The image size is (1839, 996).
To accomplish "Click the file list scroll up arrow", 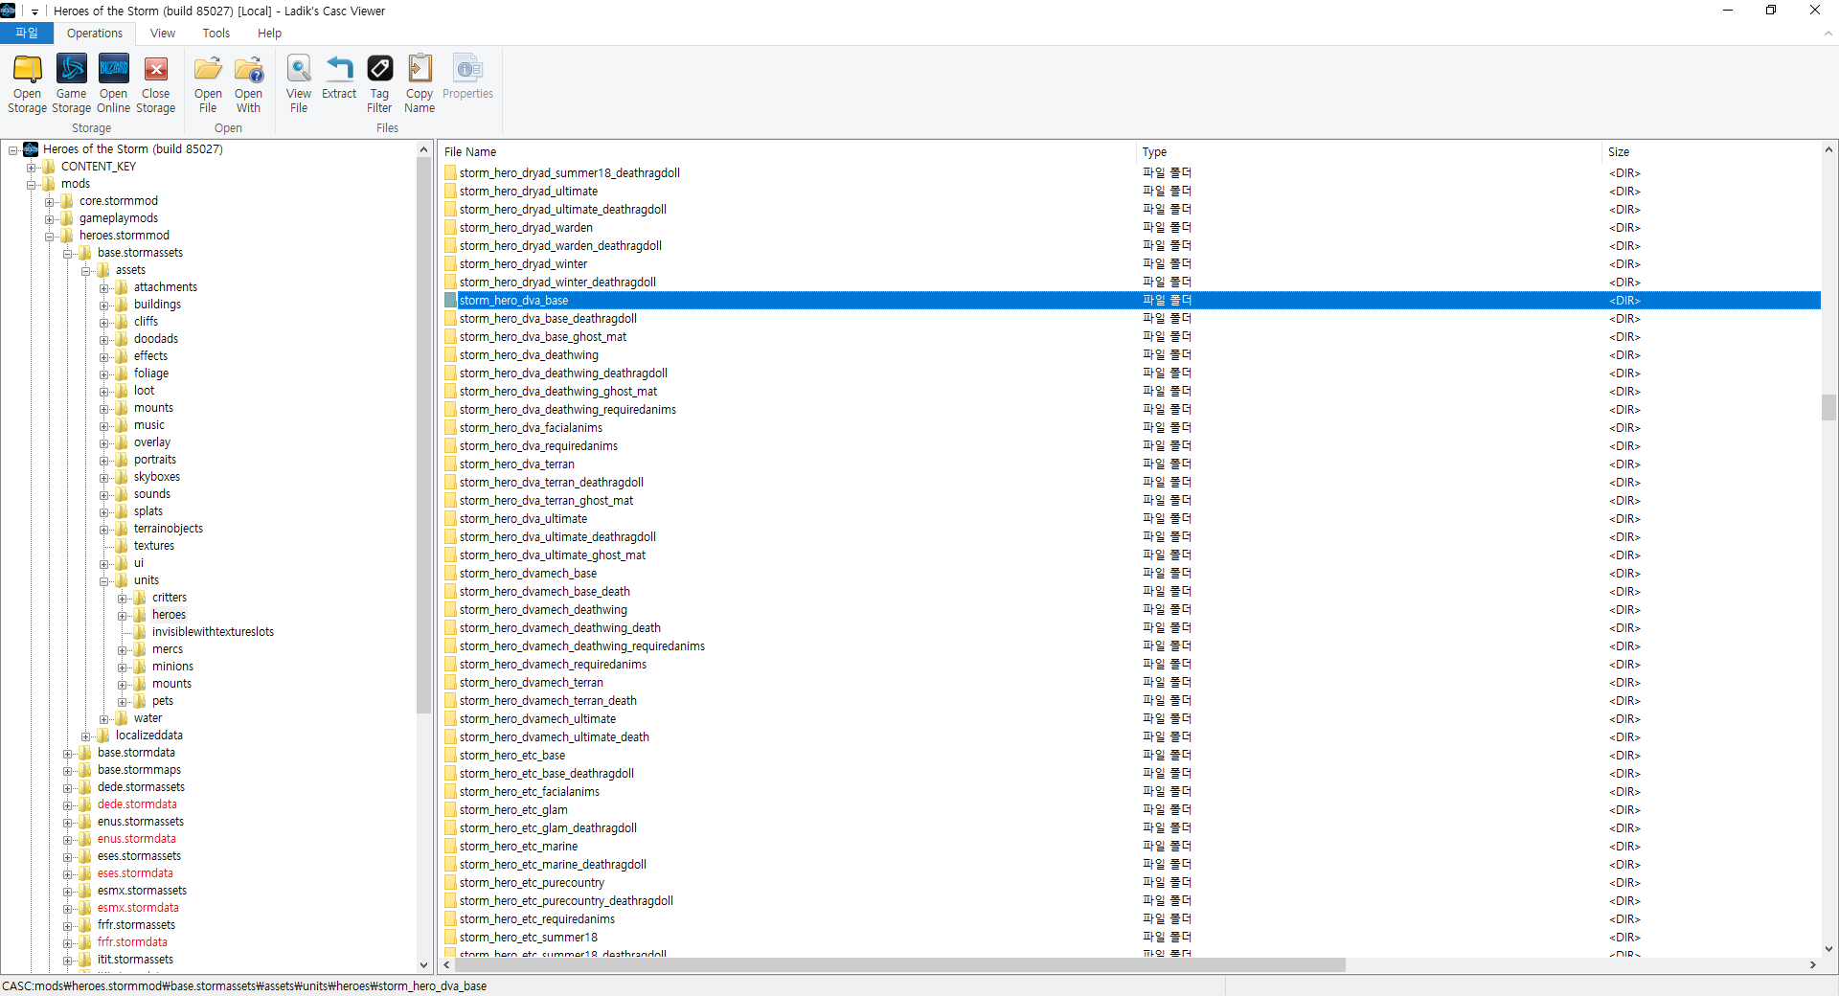I will click(1828, 150).
